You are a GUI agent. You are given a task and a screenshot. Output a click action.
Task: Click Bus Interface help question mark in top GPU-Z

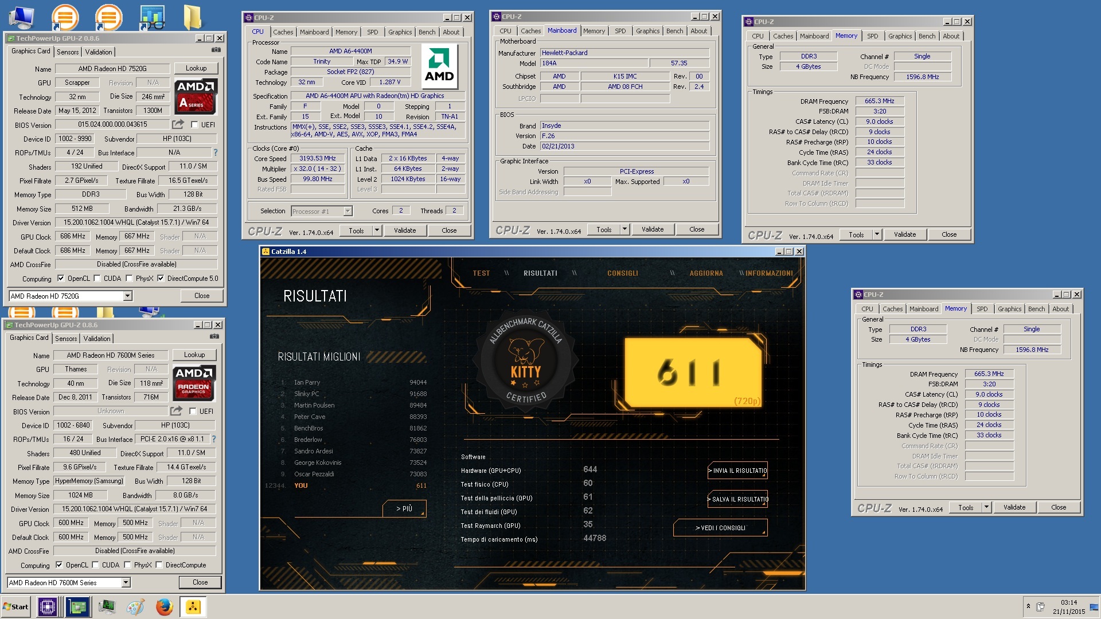(x=216, y=152)
